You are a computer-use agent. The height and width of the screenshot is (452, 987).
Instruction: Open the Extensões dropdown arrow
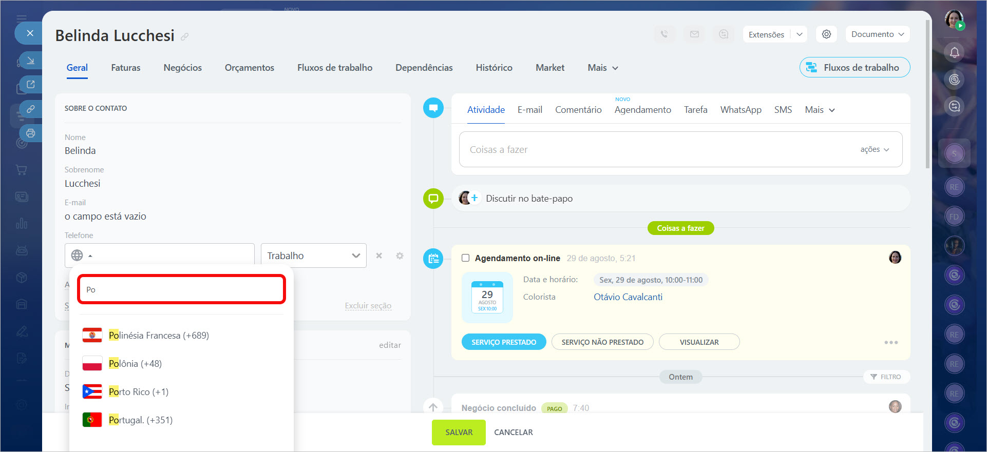pyautogui.click(x=799, y=34)
